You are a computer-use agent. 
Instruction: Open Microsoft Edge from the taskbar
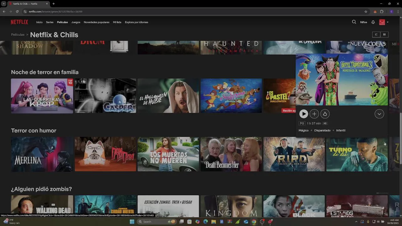pos(205,222)
